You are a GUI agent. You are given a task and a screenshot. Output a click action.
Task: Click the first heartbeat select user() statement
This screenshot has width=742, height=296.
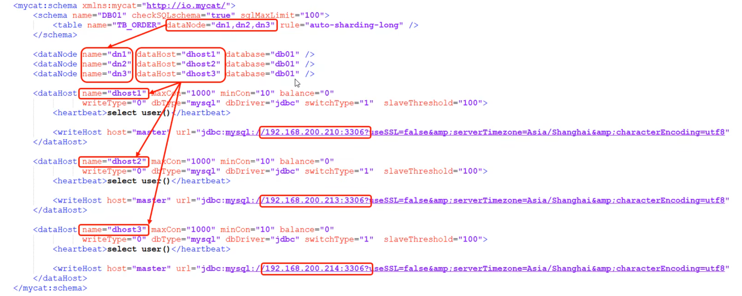[139, 113]
